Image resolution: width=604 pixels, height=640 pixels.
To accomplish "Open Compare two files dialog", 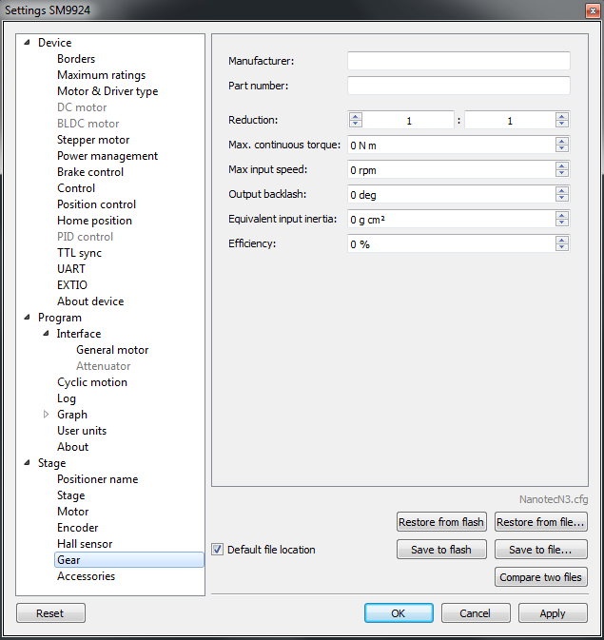I will 540,577.
